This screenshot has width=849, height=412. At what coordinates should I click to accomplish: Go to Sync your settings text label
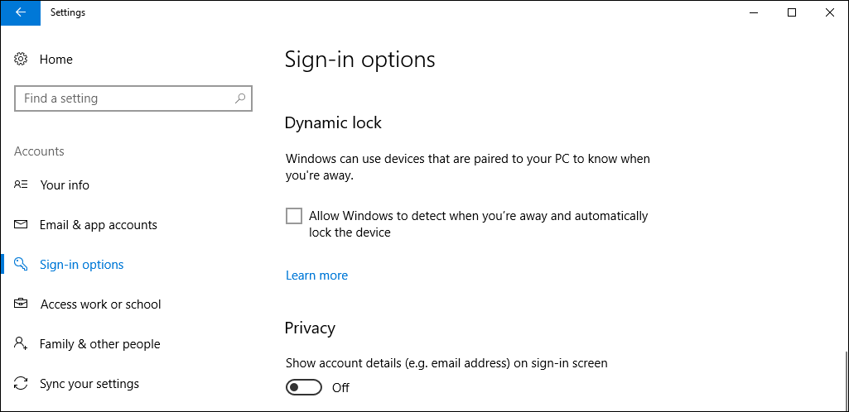pos(89,384)
